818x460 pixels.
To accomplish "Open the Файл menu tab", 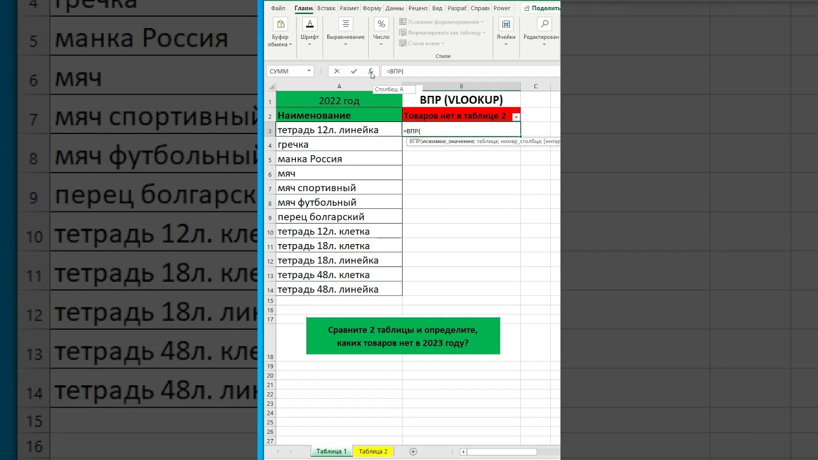I will pos(278,8).
